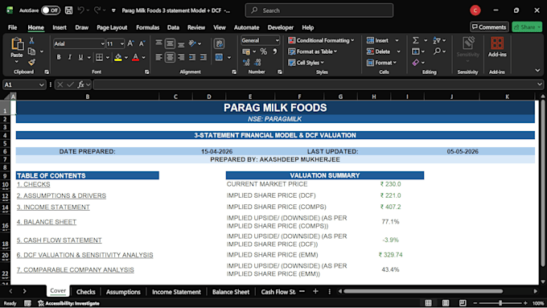Viewport: 547px width, 308px height.
Task: Click the Wrap Text icon
Action: click(219, 43)
